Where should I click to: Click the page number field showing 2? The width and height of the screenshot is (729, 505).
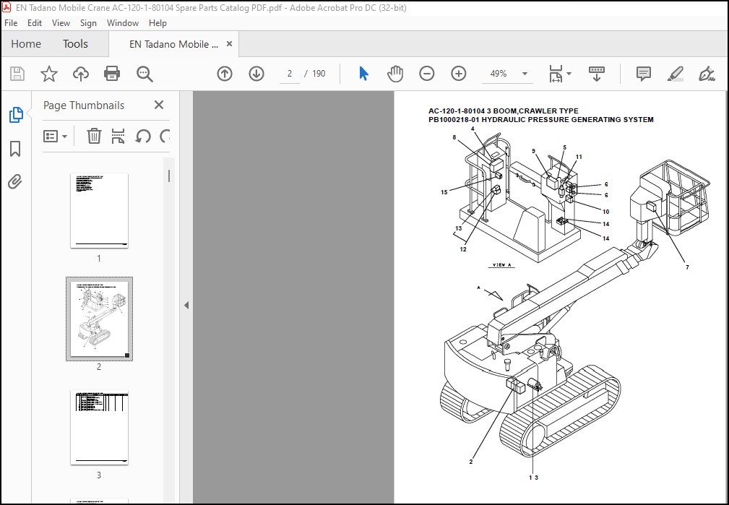pos(290,74)
